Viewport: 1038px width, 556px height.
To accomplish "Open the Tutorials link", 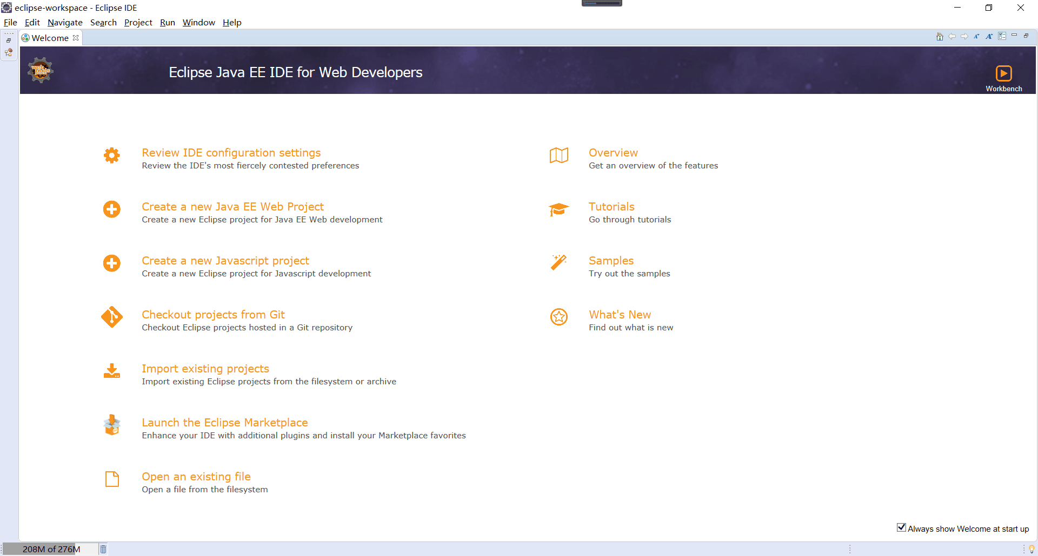I will 611,207.
